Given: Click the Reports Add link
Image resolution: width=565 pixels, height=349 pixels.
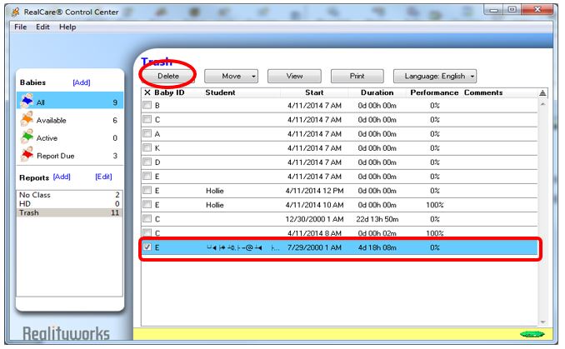Looking at the screenshot, I should [x=62, y=177].
